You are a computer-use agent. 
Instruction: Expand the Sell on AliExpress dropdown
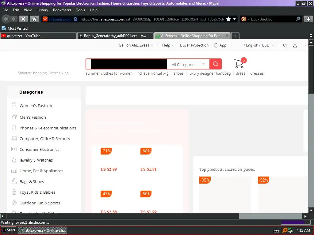pos(136,45)
